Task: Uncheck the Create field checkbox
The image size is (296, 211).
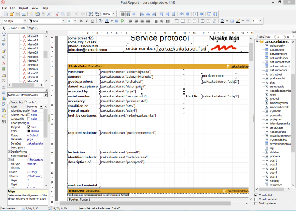Action: coord(256,195)
